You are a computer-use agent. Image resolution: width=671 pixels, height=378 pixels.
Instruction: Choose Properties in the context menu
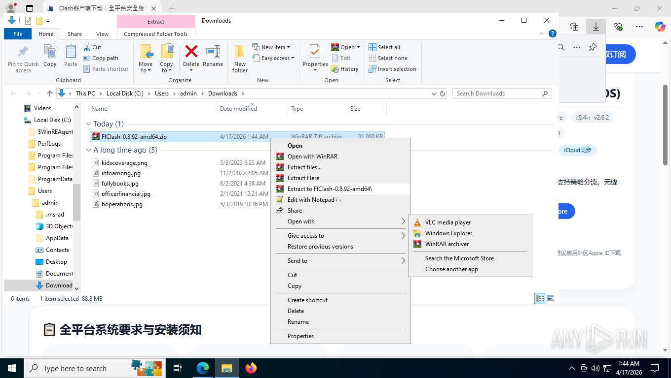341,336
